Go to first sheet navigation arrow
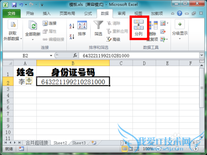The height and width of the screenshot is (155, 207). pyautogui.click(x=5, y=143)
